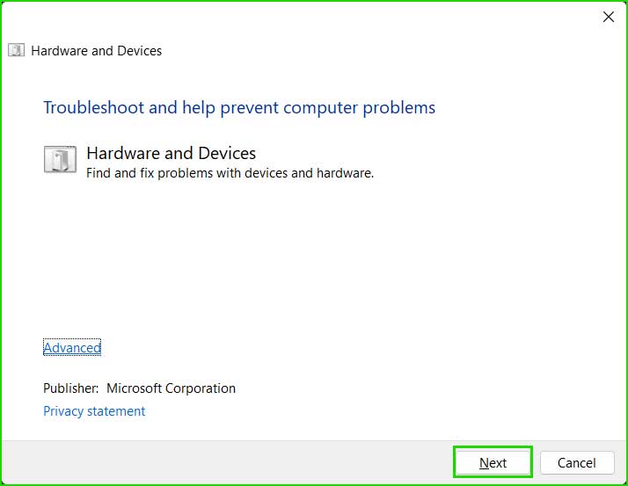Click the word 'problems' ending the blue heading
This screenshot has width=628, height=486.
[399, 108]
